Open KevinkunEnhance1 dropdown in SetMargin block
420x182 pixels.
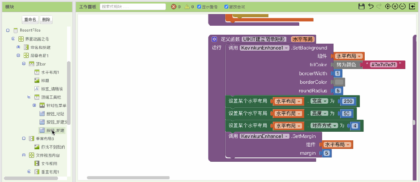(x=265, y=136)
